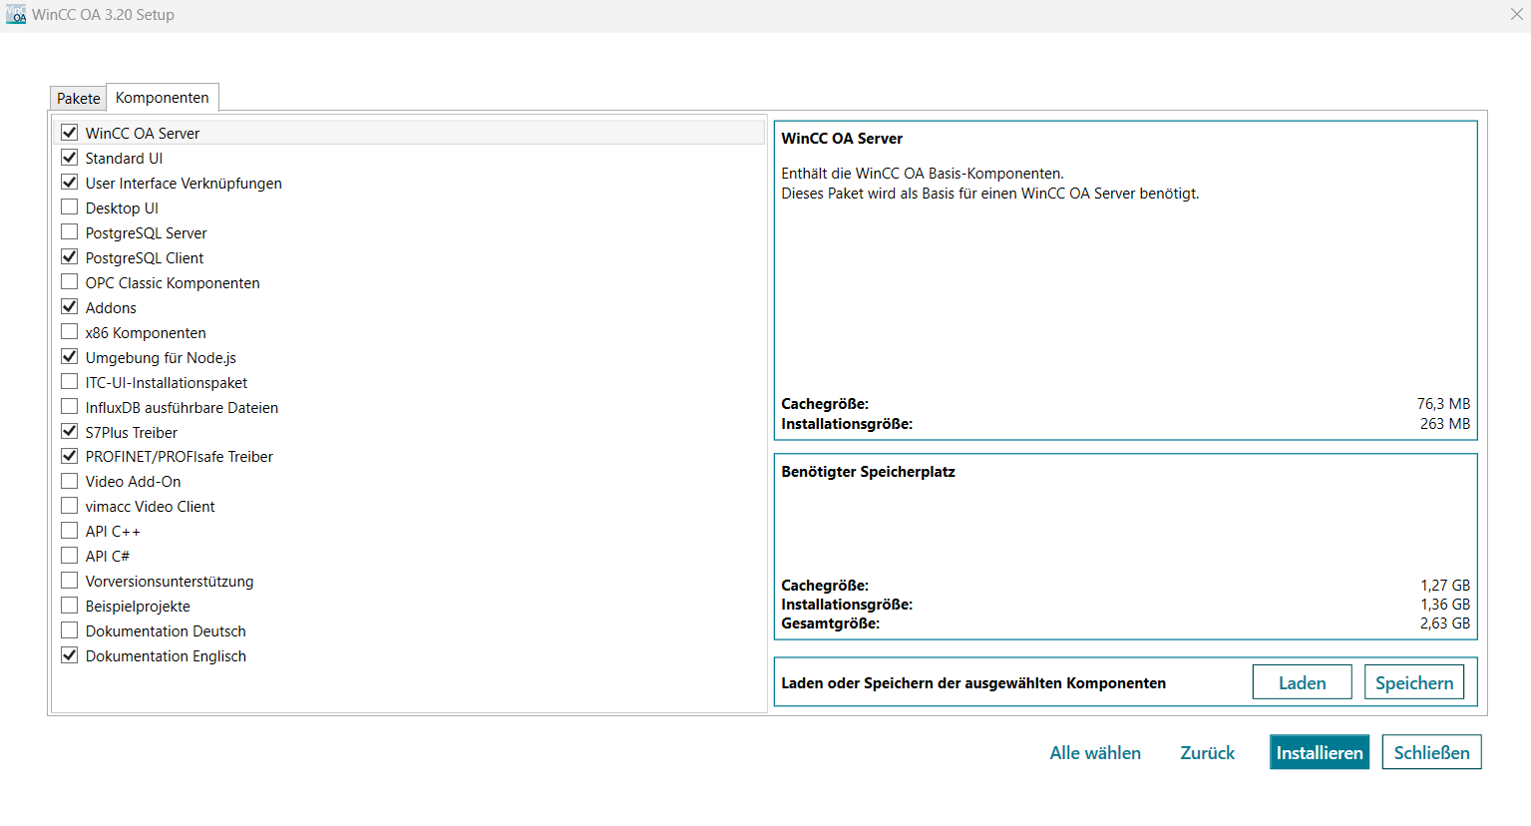Screen dimensions: 1531x826
Task: Highlight the 'Desktop UI' row label
Action: tap(122, 207)
